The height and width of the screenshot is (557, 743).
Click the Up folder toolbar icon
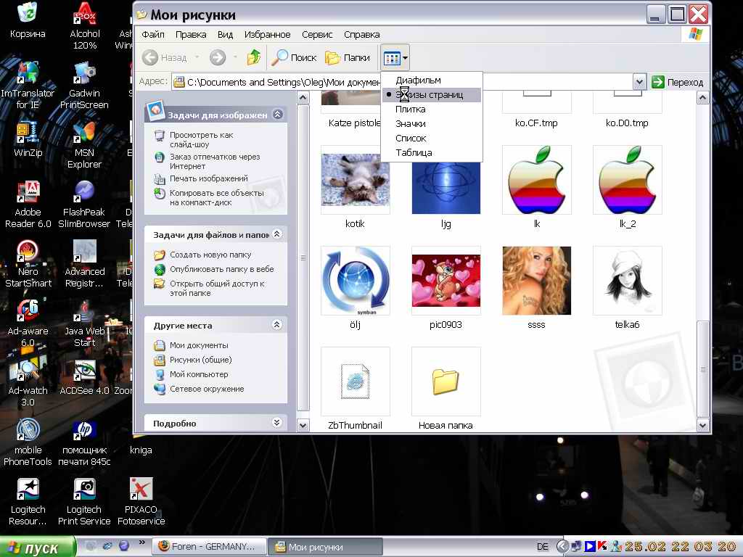click(x=254, y=57)
